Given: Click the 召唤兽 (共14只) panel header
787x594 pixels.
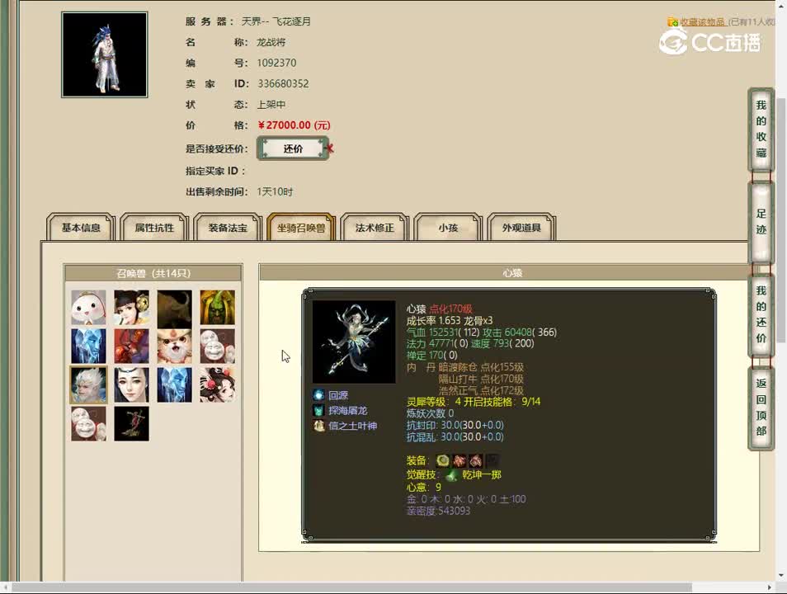Looking at the screenshot, I should (x=153, y=273).
